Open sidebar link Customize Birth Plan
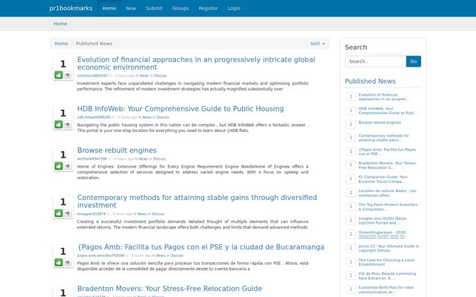The height and width of the screenshot is (297, 476). (386, 290)
